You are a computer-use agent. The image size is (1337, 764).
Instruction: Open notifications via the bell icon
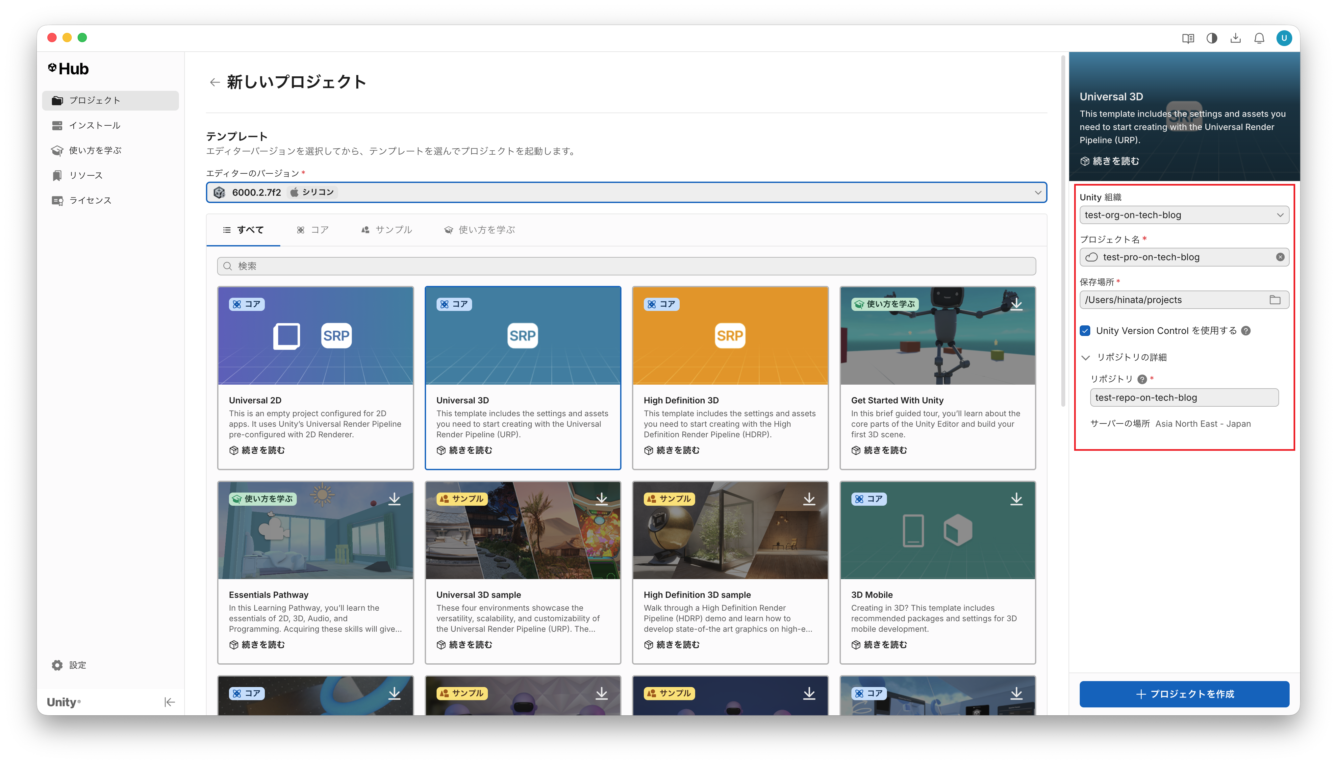pos(1259,38)
